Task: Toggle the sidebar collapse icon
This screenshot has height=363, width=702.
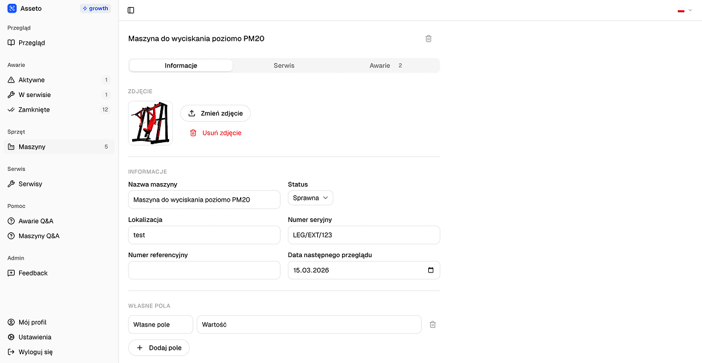Action: (x=131, y=10)
